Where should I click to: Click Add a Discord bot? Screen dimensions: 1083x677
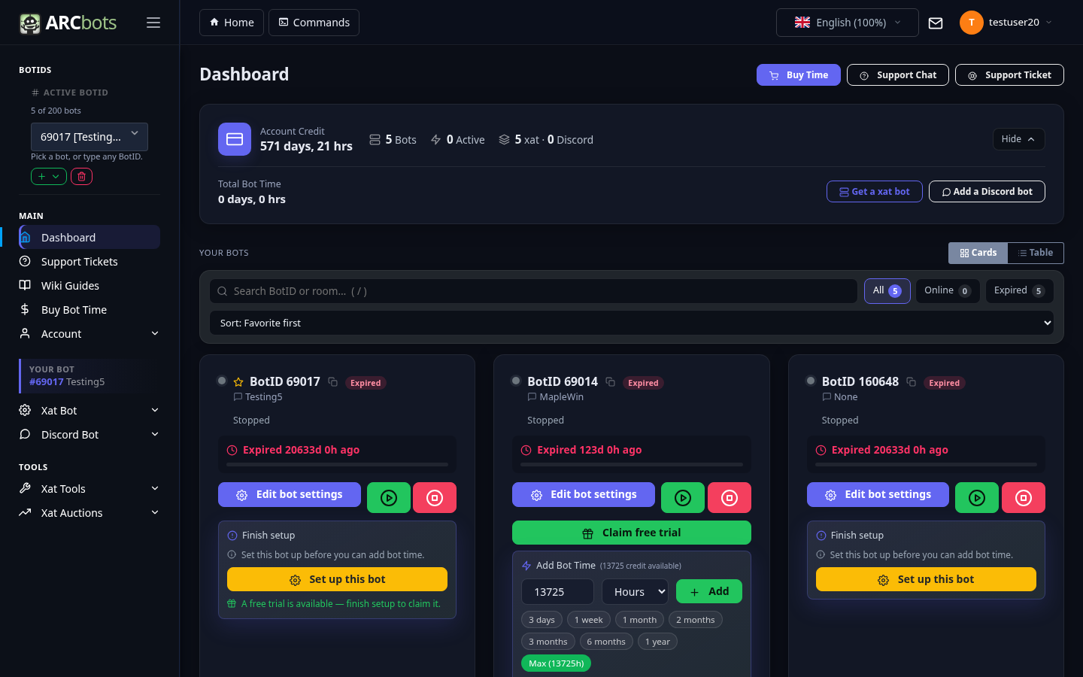[x=987, y=192]
